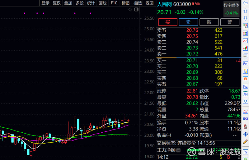Click the blue four-way move icon
The height and width of the screenshot is (160, 249).
[x=245, y=134]
